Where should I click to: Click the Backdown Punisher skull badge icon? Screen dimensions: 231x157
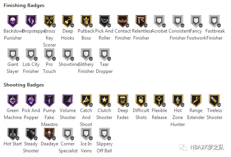coord(13,21)
